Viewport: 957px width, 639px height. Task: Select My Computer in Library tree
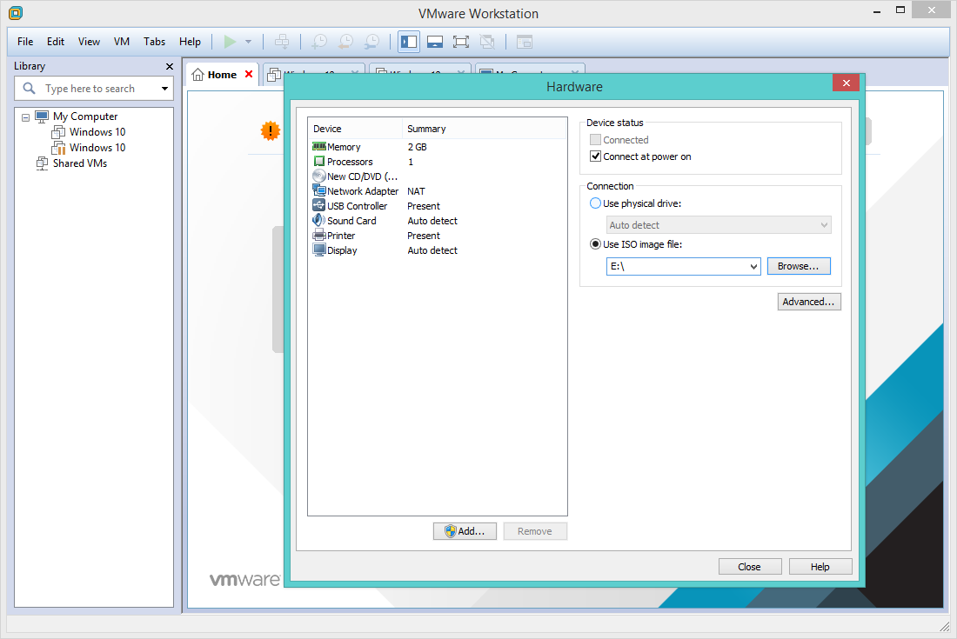click(x=85, y=116)
